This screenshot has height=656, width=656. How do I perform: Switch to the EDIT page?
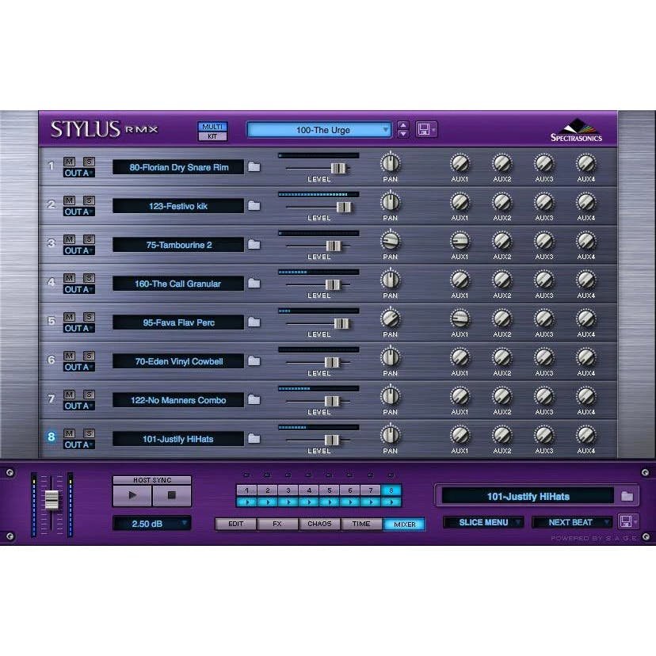(x=236, y=524)
